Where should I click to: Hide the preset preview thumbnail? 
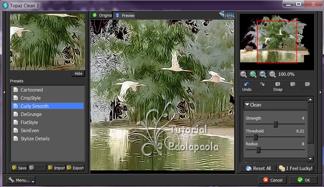[x=79, y=74]
